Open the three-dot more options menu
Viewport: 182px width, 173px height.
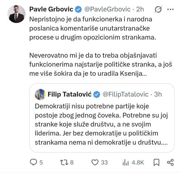click(x=170, y=9)
